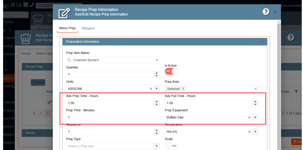Open the phone icon in top bar
Screen dimensions: 303x150
[x=32, y=5]
